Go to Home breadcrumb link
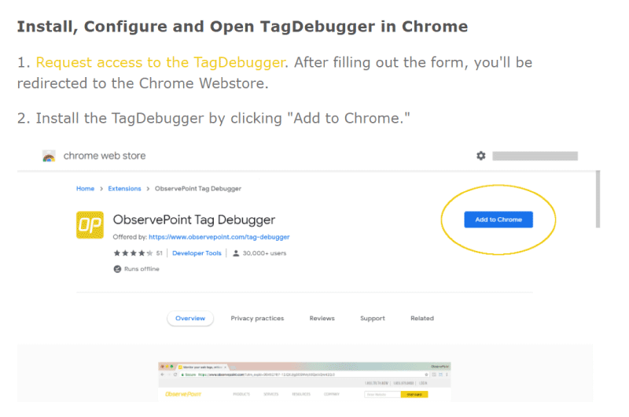The image size is (629, 417). coord(85,189)
